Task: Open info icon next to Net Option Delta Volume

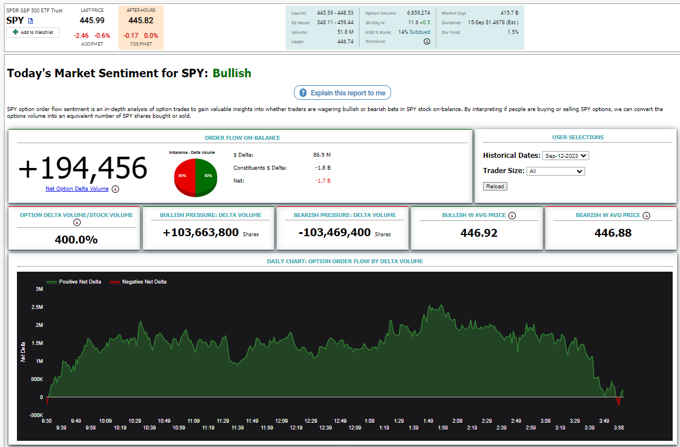Action: point(115,189)
